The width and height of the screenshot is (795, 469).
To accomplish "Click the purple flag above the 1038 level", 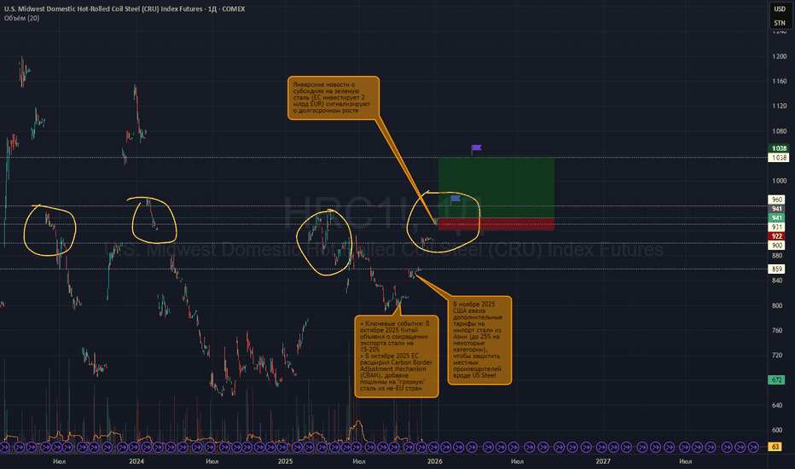I will click(x=476, y=148).
